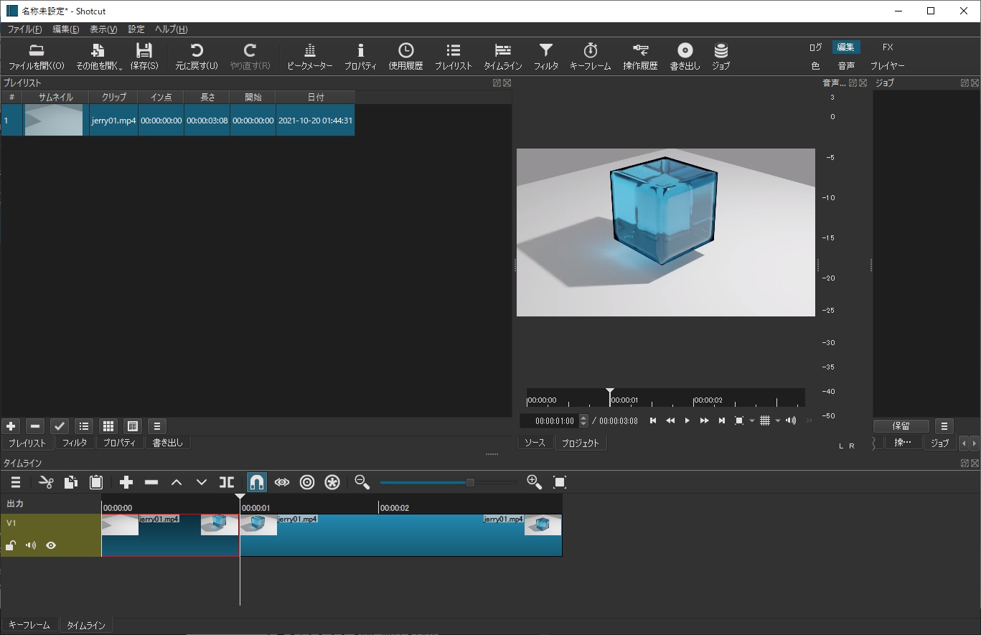Zoom out the timeline with magnifier minus

pyautogui.click(x=362, y=482)
